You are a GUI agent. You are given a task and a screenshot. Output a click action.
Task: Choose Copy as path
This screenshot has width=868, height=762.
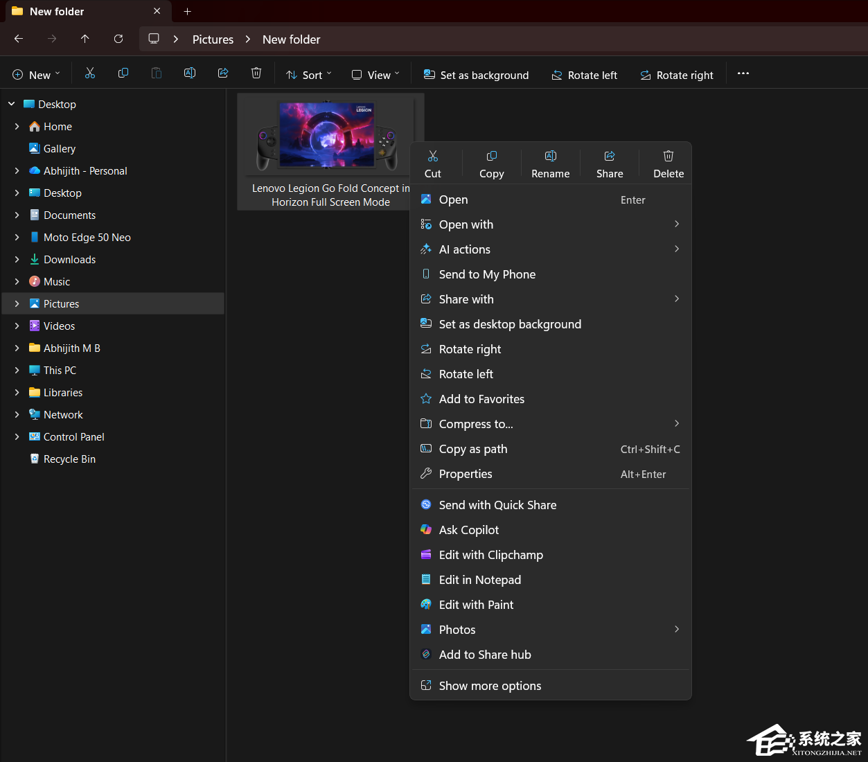[x=551, y=449]
